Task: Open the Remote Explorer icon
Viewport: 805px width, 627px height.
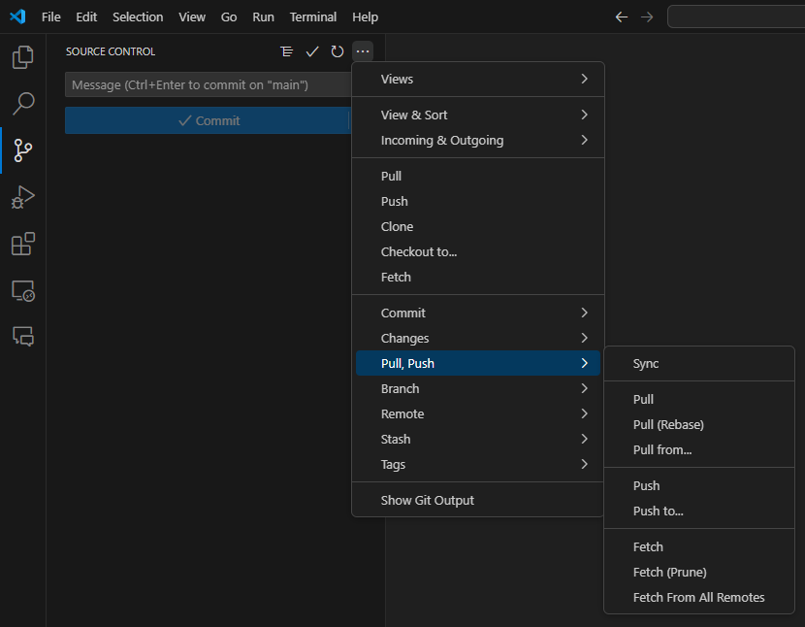Action: coord(22,290)
